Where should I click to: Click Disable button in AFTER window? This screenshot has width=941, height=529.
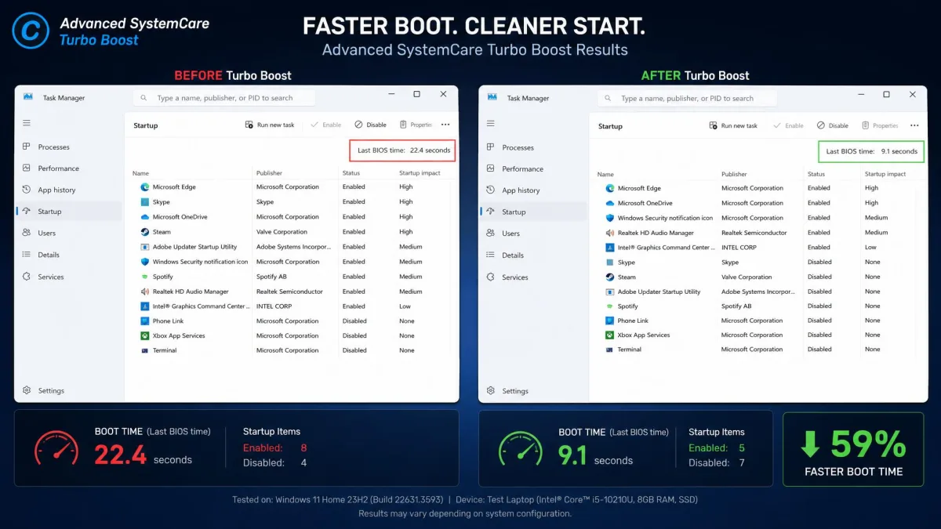[x=833, y=125]
